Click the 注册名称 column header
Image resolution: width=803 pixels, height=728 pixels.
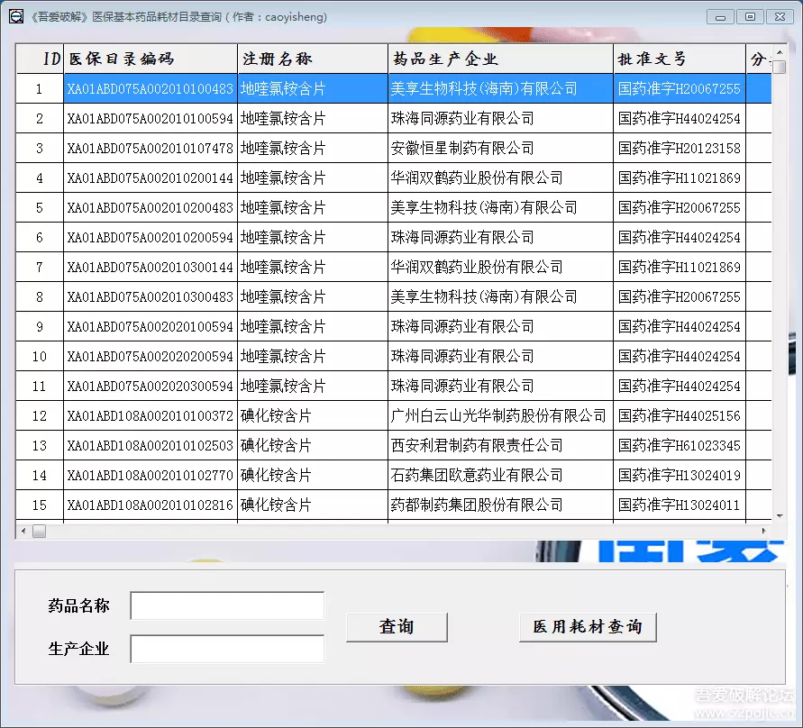tap(312, 59)
